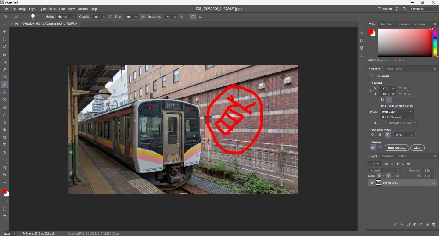Open the History panel clock icon in side dock
The height and width of the screenshot is (236, 439).
coord(361,55)
